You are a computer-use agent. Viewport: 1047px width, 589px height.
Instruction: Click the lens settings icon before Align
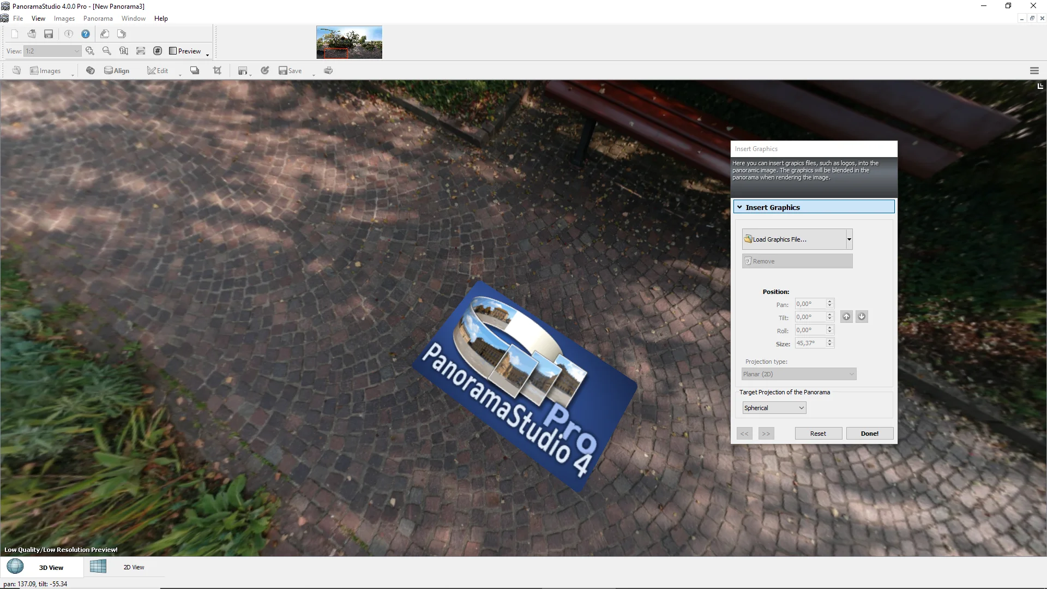coord(91,70)
